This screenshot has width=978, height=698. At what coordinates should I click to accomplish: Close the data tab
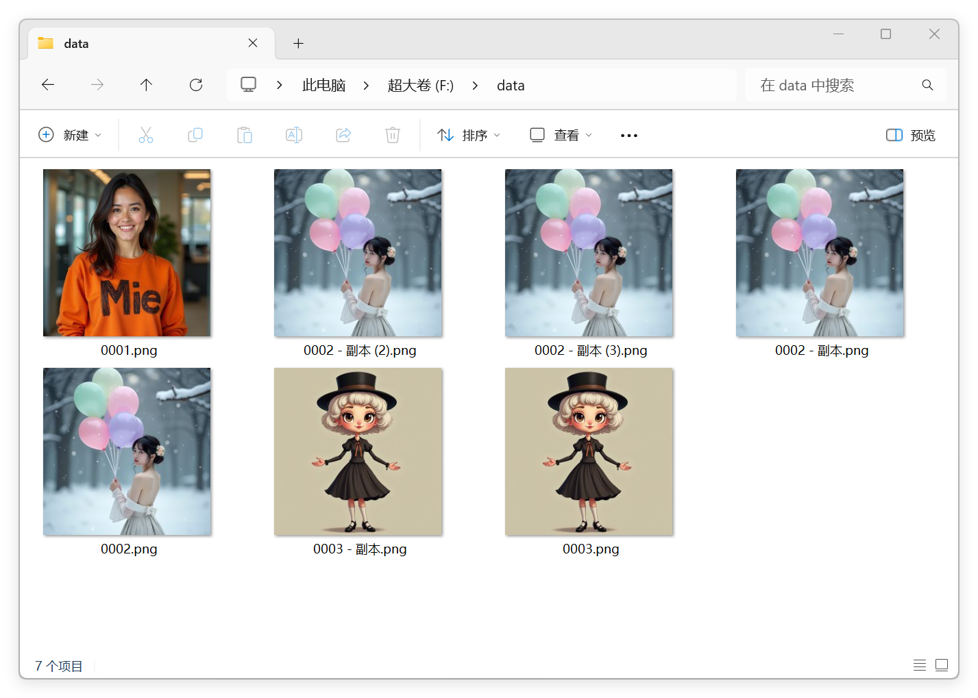253,43
